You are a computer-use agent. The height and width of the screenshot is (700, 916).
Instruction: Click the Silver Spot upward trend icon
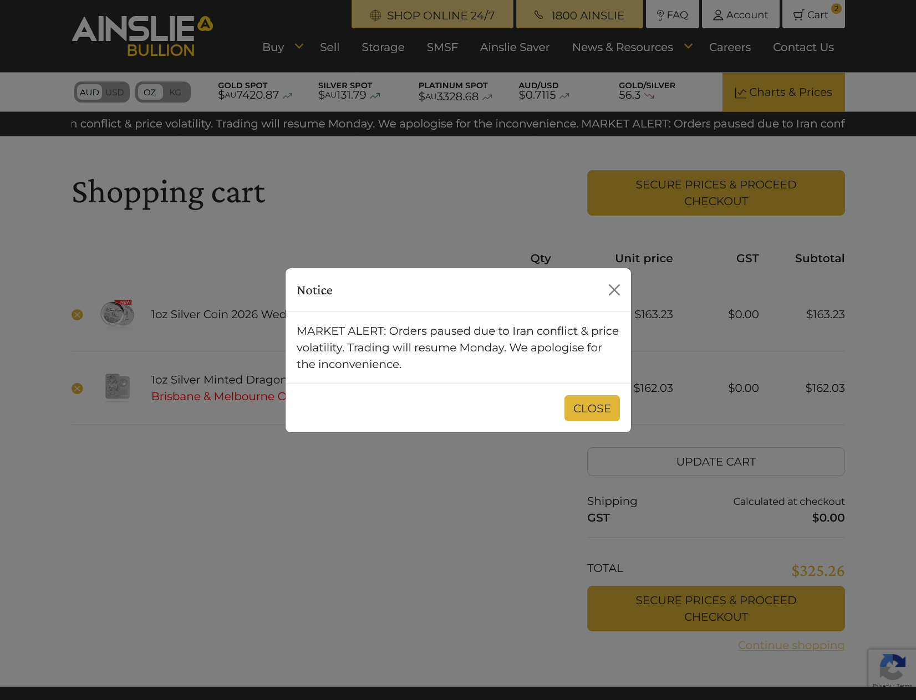(375, 96)
